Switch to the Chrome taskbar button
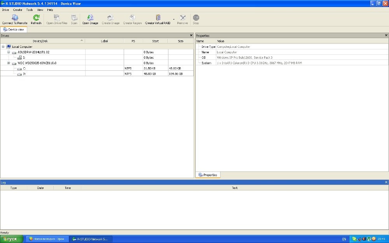389x243 pixels. pyautogui.click(x=47, y=239)
